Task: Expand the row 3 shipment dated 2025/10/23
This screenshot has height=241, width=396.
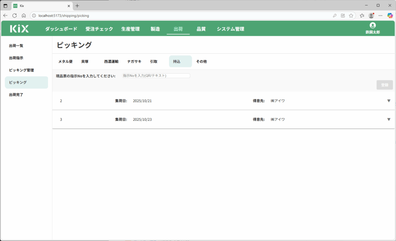Action: [389, 120]
